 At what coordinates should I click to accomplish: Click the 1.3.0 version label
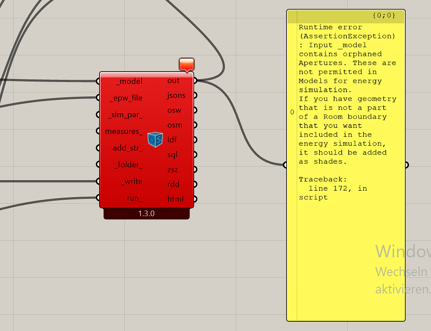tap(146, 213)
